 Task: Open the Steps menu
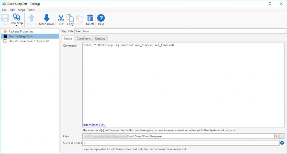(x=21, y=10)
